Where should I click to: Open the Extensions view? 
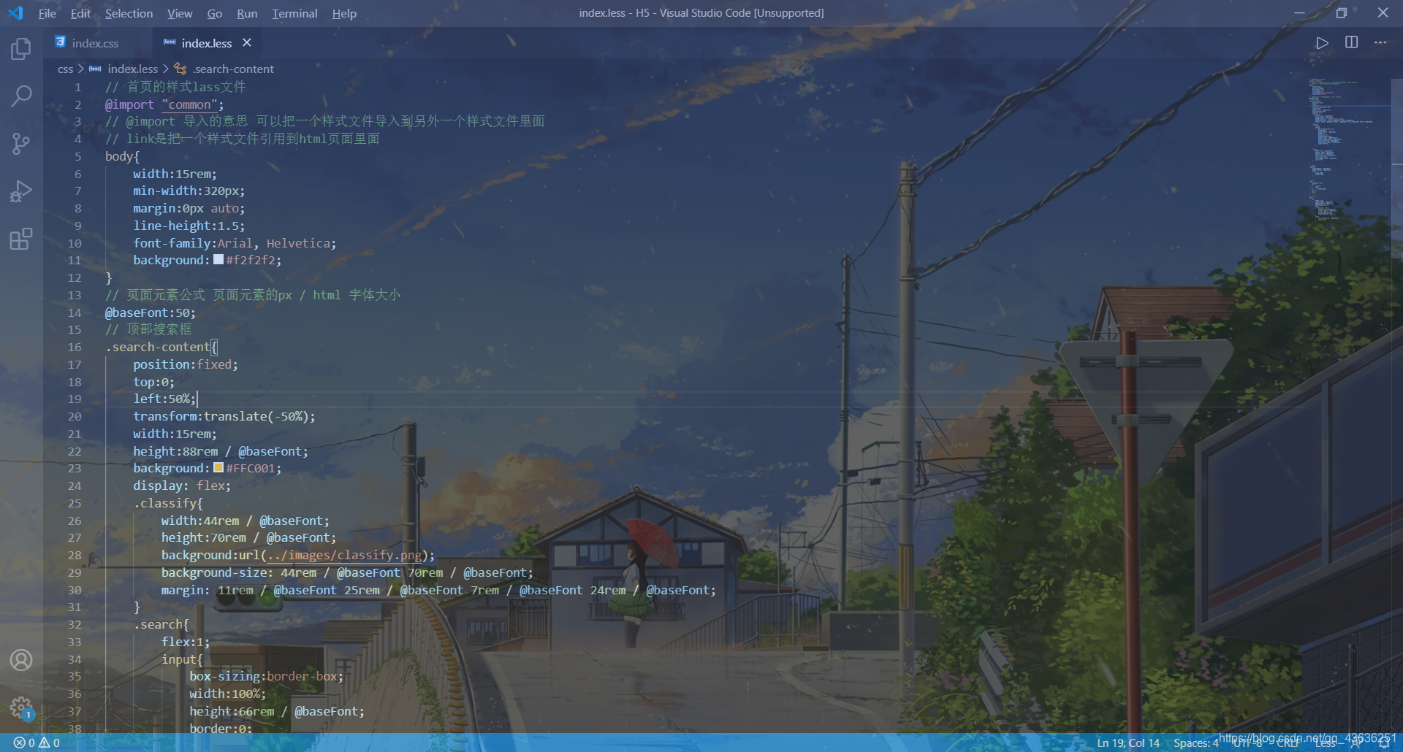click(x=21, y=239)
